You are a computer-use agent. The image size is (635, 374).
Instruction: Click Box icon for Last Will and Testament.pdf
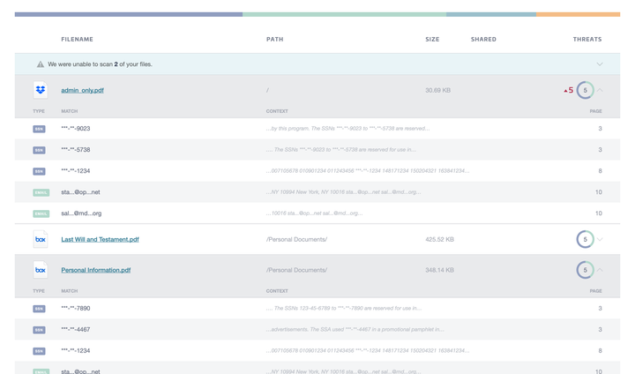point(40,239)
